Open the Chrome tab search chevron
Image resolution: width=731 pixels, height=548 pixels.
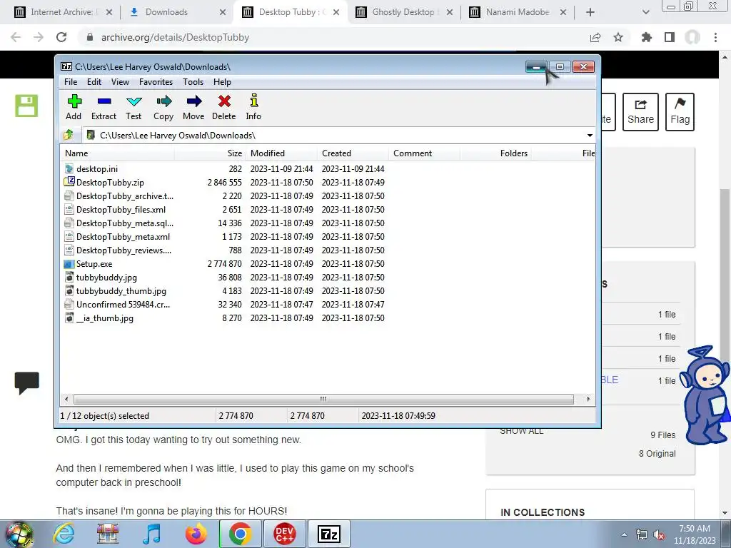pyautogui.click(x=645, y=12)
